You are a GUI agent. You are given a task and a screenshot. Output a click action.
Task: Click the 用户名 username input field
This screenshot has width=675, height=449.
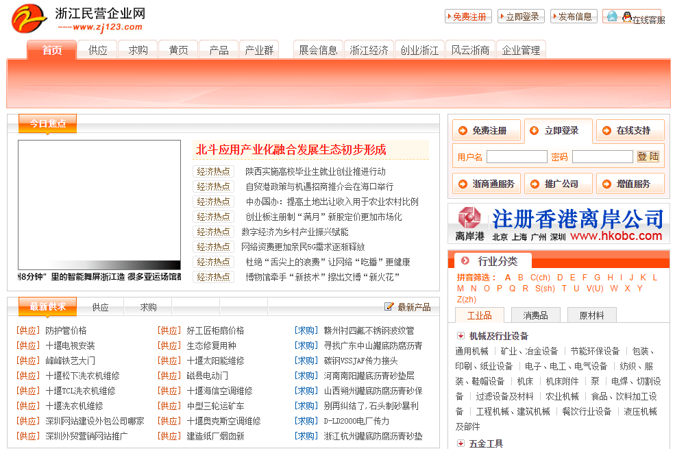(516, 157)
